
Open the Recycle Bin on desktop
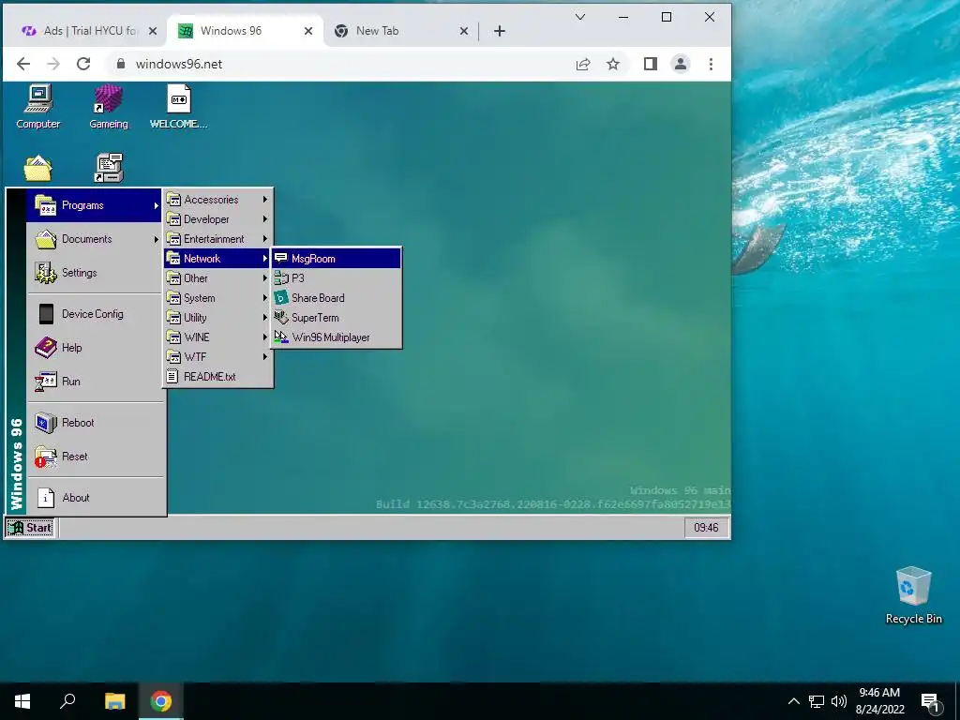(x=913, y=595)
